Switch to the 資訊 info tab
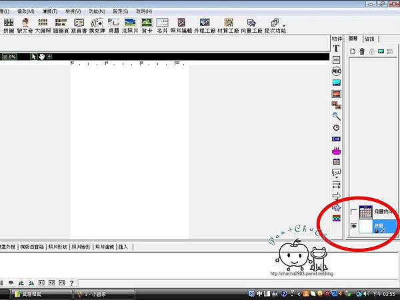Image resolution: width=400 pixels, height=300 pixels. tap(369, 39)
